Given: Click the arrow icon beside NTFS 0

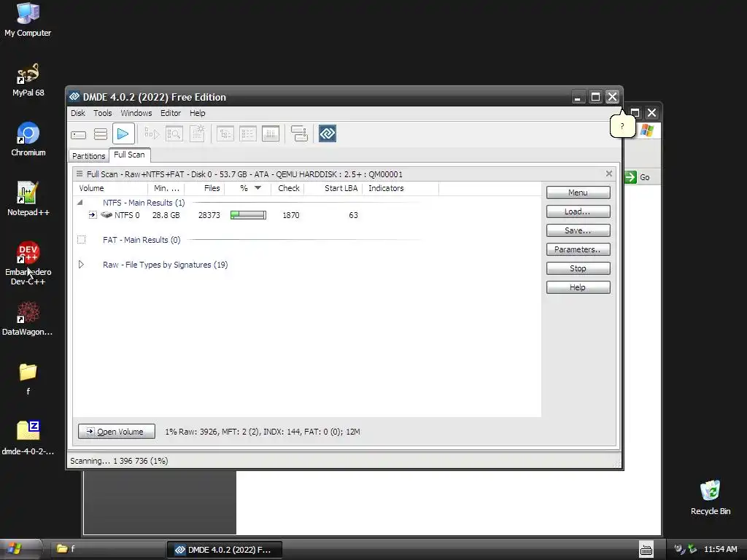Looking at the screenshot, I should click(93, 215).
